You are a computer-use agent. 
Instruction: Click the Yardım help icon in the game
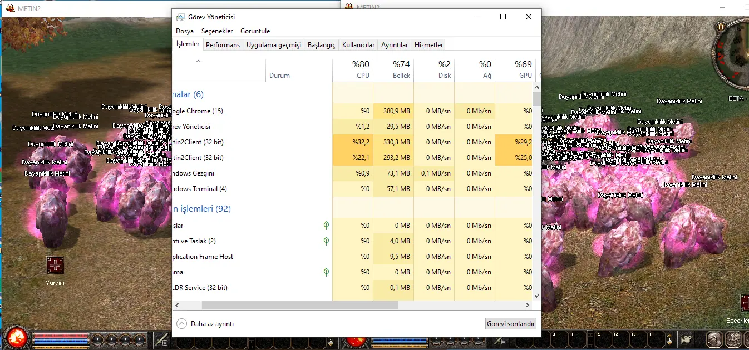tap(55, 266)
